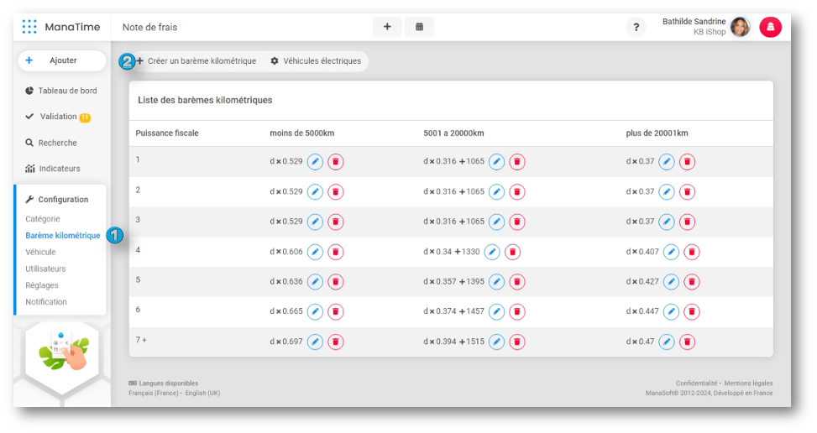This screenshot has width=817, height=433.
Task: Edit the d×0.37 formula in row 1
Action: coord(667,162)
